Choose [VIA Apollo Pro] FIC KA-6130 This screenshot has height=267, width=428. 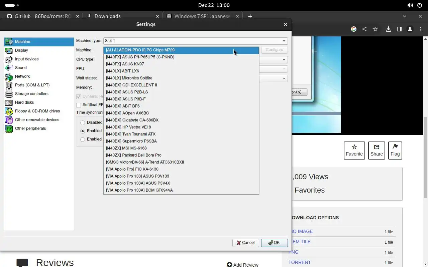point(181,169)
